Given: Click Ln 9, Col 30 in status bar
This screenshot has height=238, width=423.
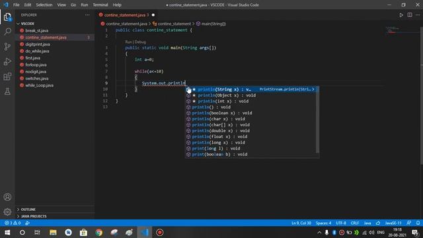Looking at the screenshot, I should (x=301, y=223).
